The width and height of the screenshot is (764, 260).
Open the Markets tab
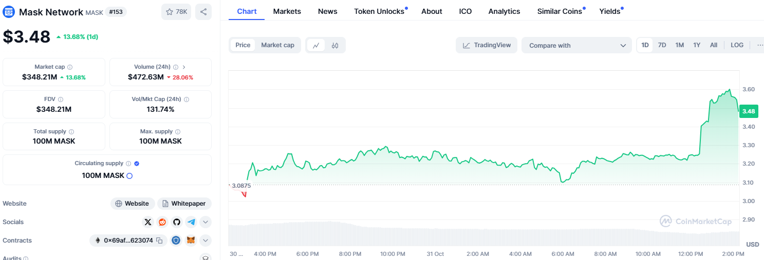[287, 11]
